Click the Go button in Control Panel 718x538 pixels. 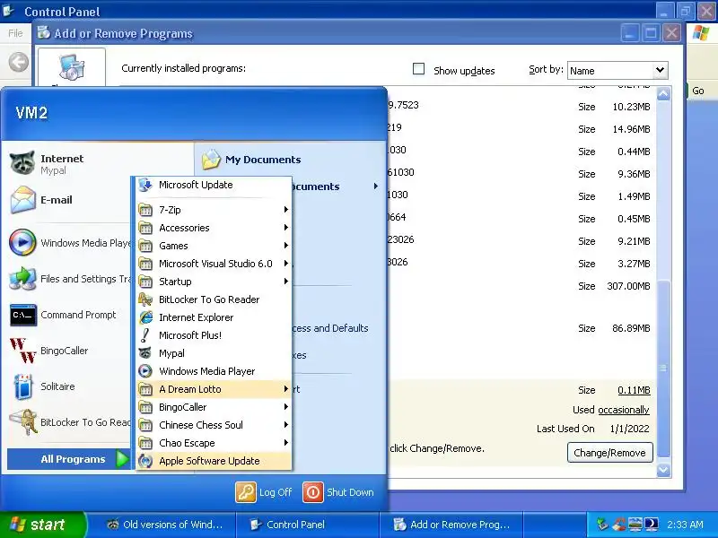[x=697, y=91]
